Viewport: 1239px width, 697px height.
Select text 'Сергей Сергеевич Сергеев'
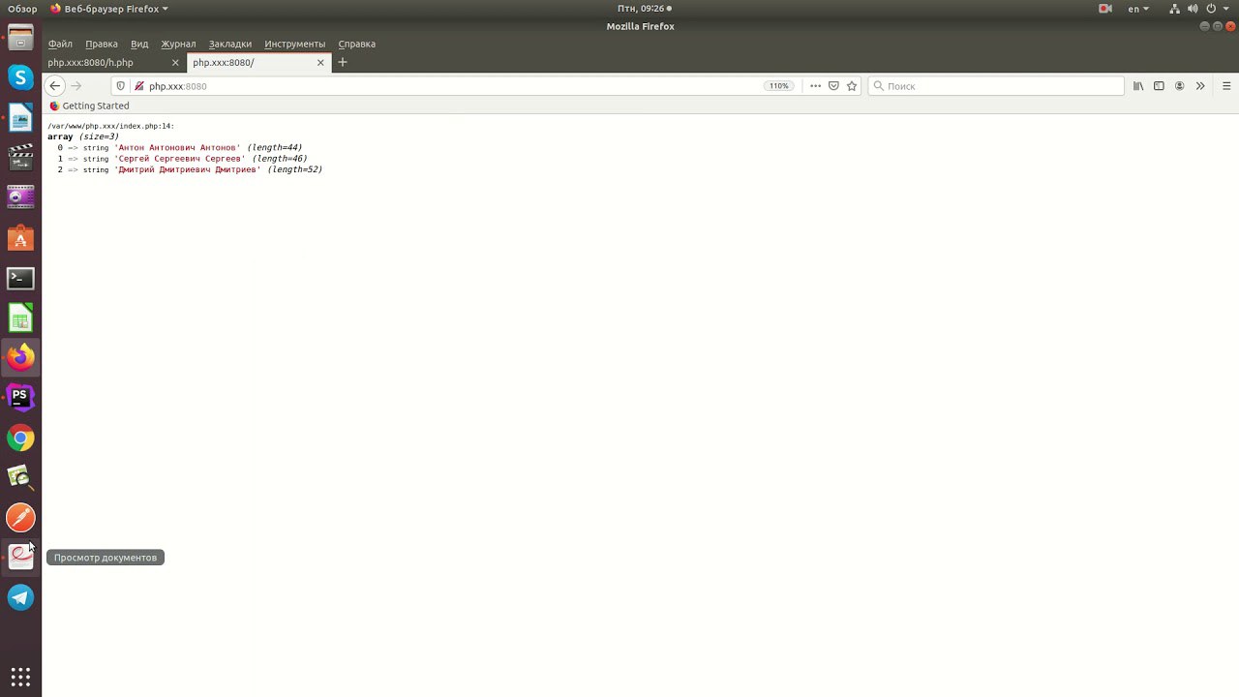[x=180, y=159]
